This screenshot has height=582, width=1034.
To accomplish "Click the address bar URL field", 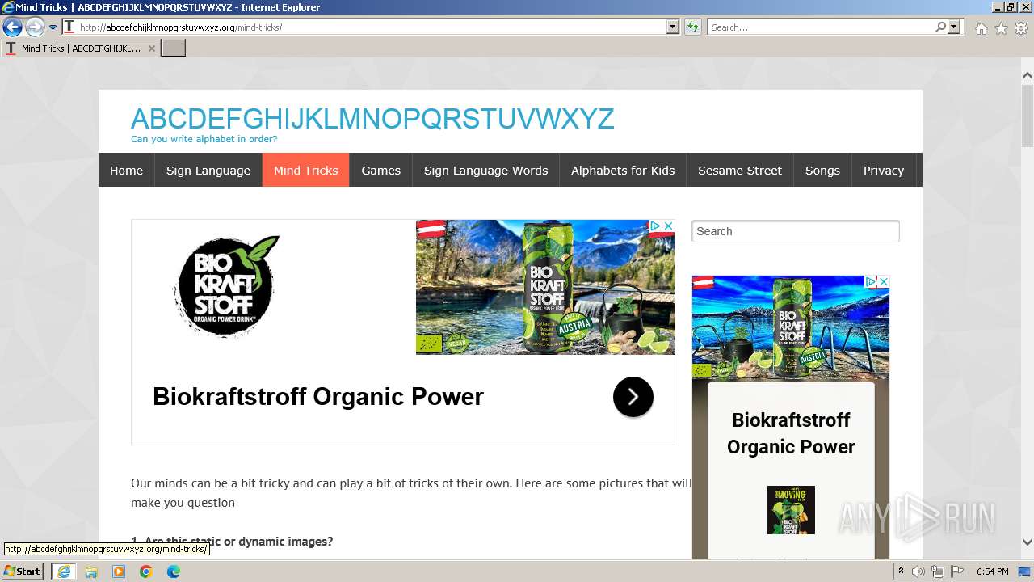I will point(370,27).
